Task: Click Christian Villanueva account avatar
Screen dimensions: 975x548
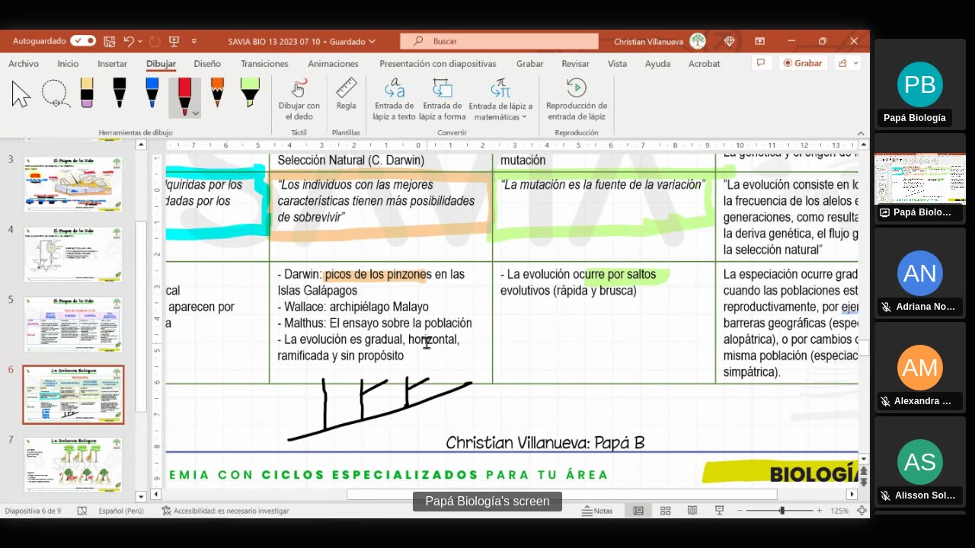Action: tap(698, 41)
